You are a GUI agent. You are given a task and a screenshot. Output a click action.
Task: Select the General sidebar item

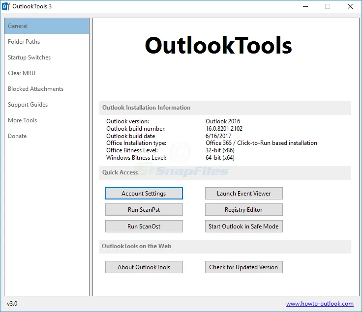[x=47, y=26]
